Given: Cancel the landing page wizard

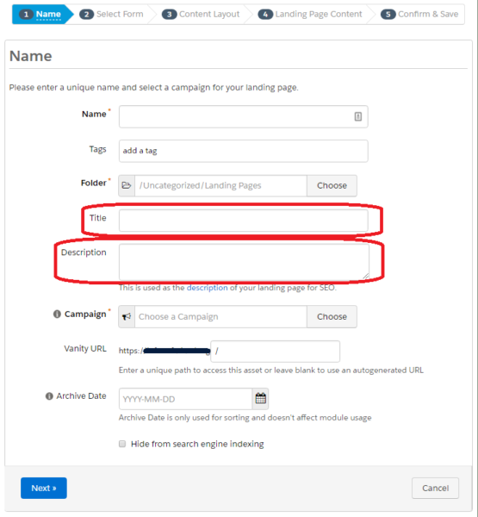Looking at the screenshot, I should 435,488.
